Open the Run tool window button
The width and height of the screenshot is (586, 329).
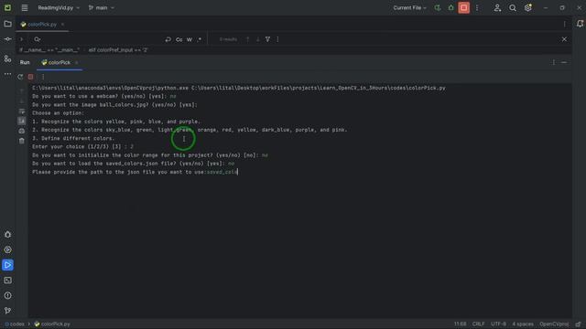(x=7, y=265)
